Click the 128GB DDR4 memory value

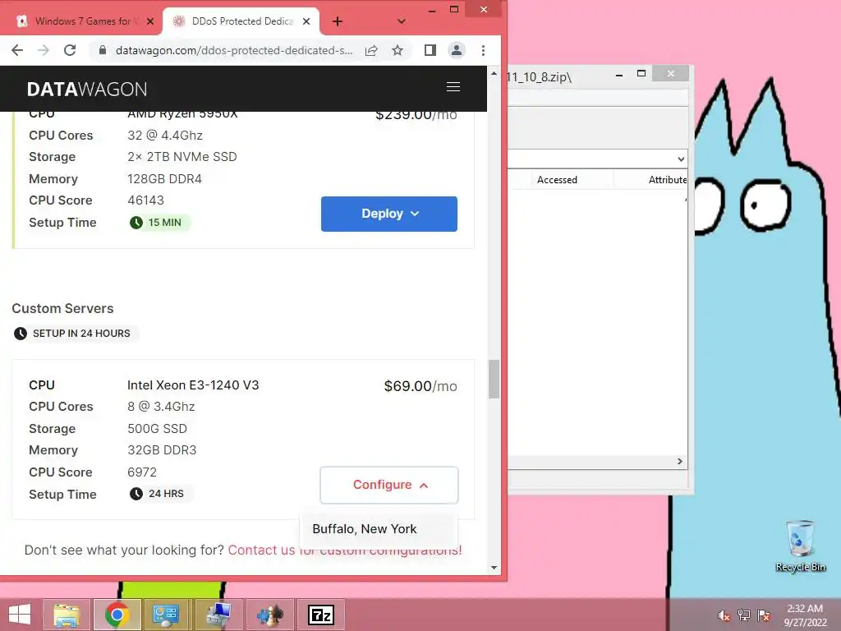[164, 179]
